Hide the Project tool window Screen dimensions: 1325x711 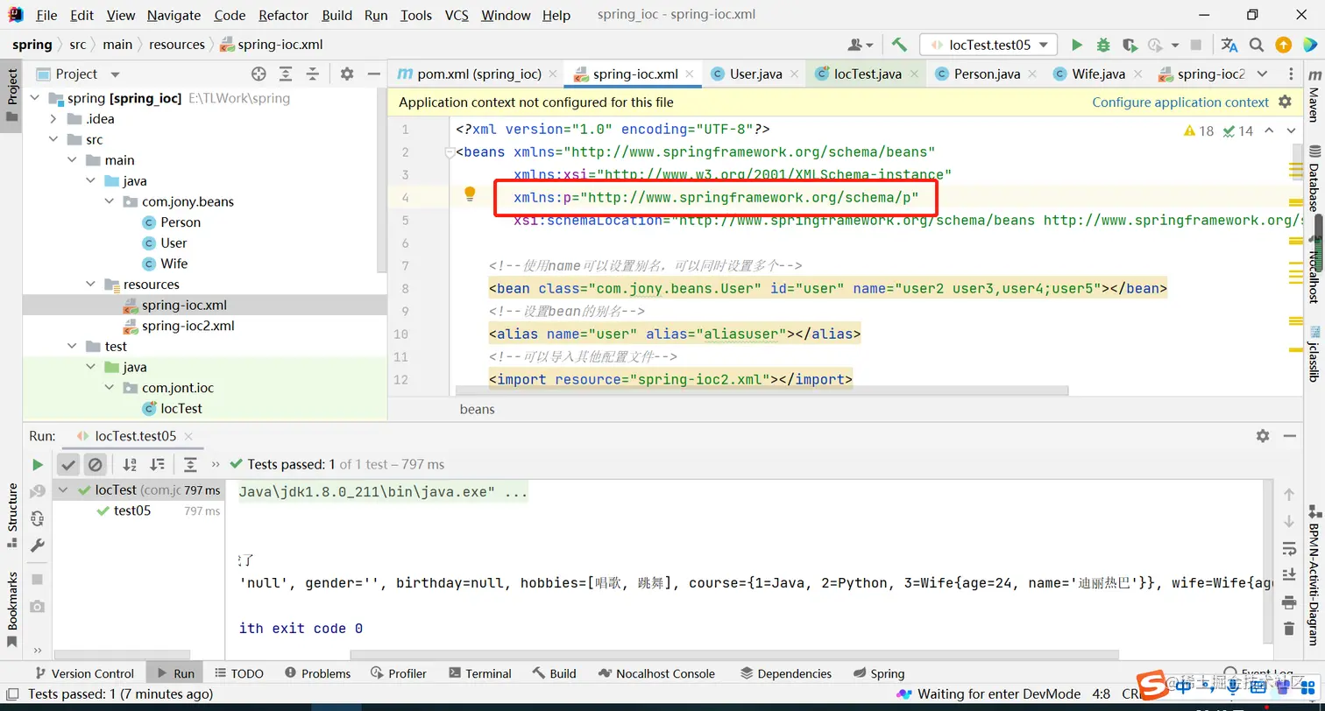coord(373,74)
